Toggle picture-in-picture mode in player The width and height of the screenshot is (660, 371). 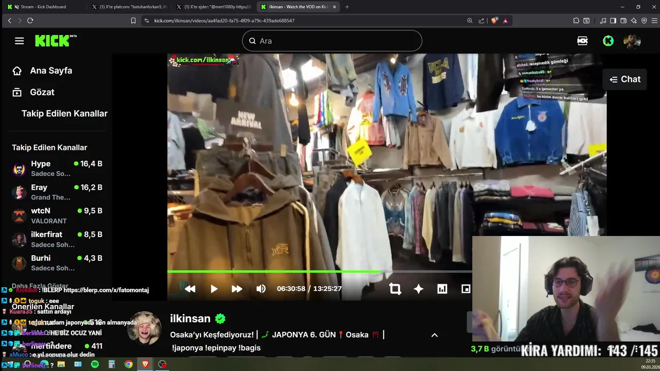[466, 289]
